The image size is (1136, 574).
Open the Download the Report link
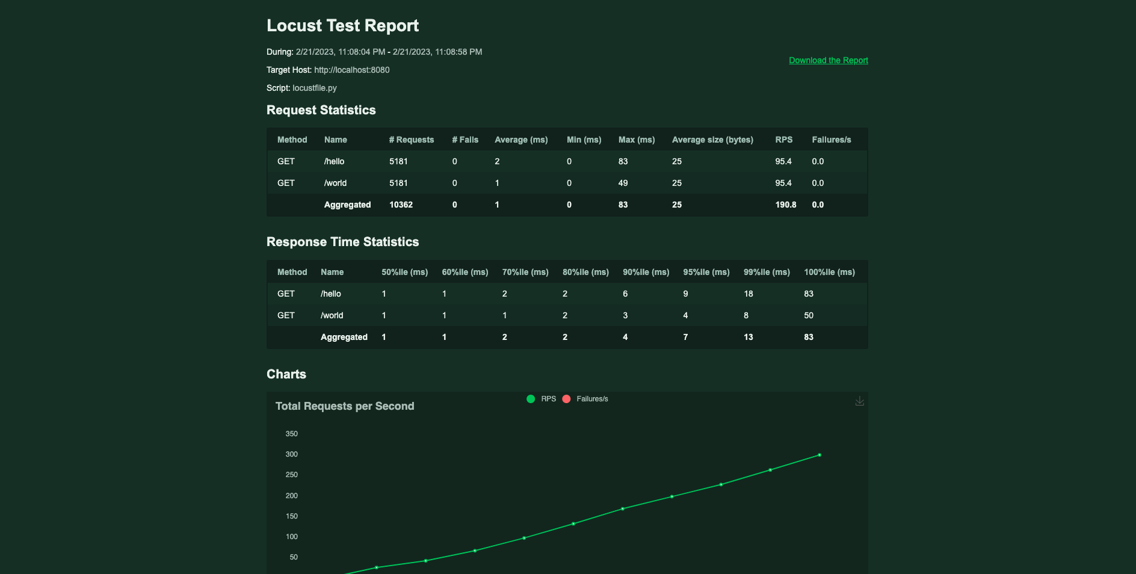pos(828,60)
